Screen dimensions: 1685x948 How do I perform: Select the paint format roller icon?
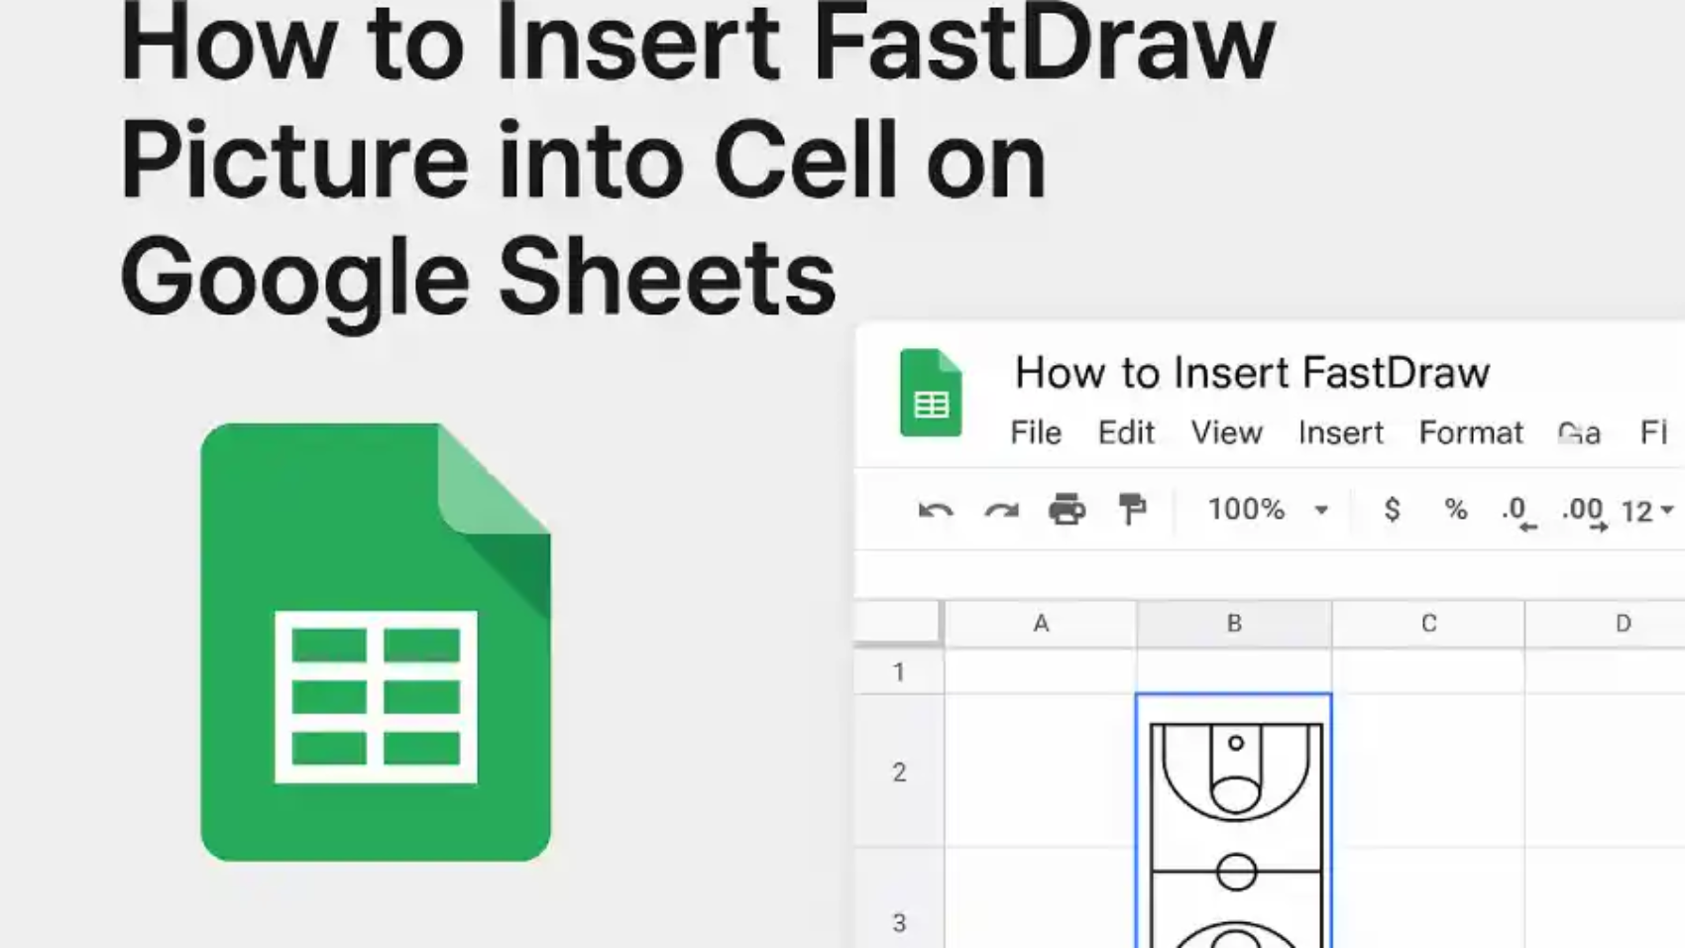click(1132, 510)
